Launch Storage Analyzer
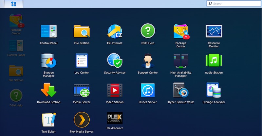 214,90
